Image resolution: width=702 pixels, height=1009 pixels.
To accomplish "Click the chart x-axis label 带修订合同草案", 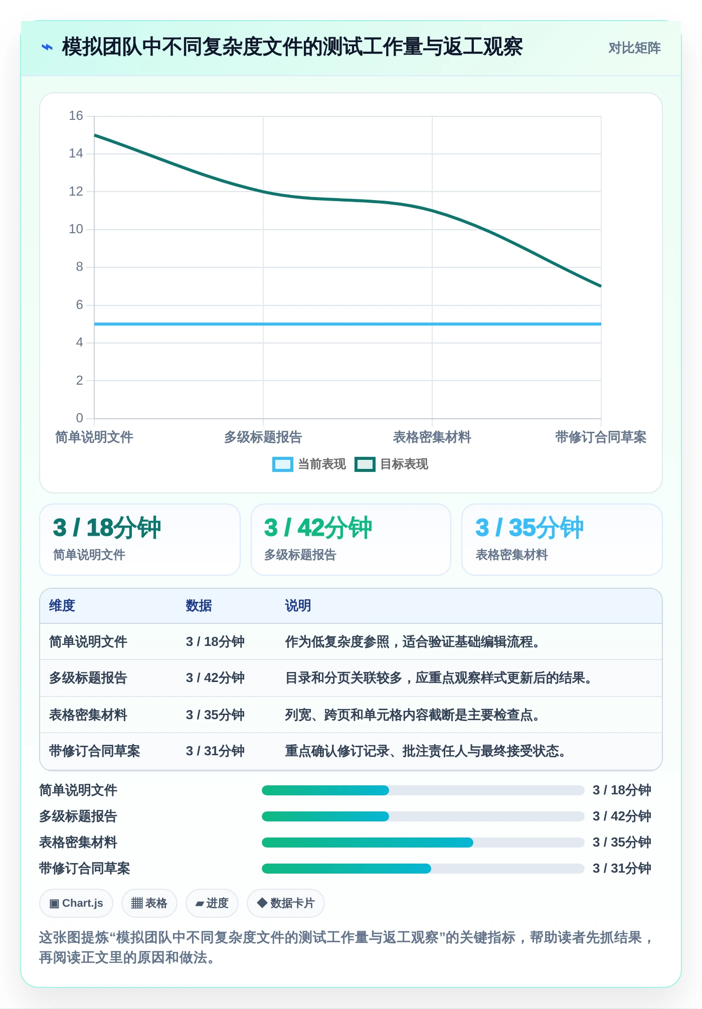I will [x=601, y=437].
